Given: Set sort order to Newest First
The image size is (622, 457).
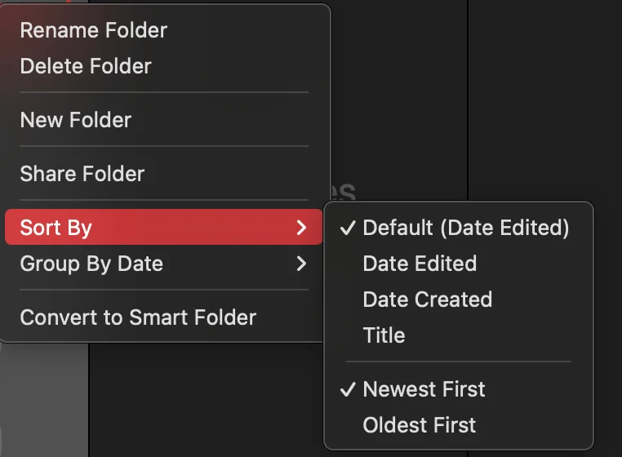Looking at the screenshot, I should (x=424, y=389).
